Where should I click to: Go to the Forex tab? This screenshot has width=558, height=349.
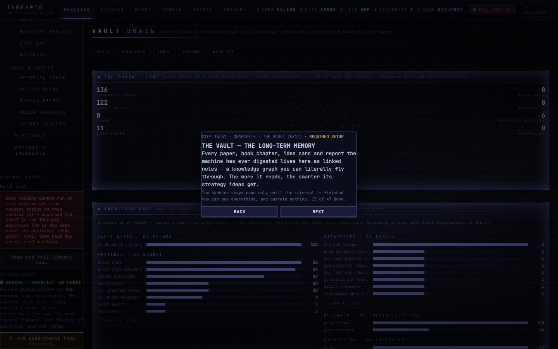[x=143, y=10]
